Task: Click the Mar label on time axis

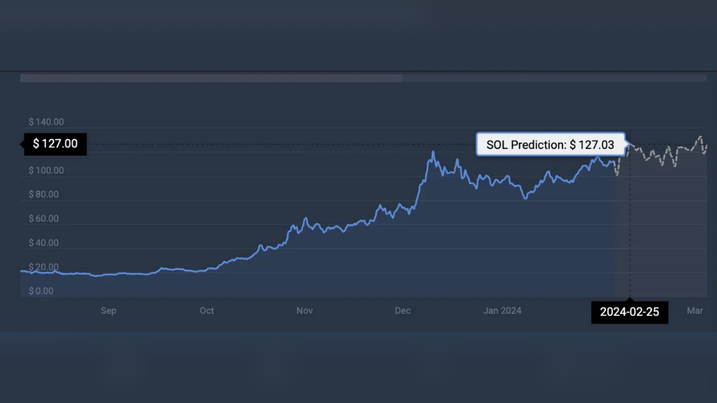Action: [x=695, y=311]
